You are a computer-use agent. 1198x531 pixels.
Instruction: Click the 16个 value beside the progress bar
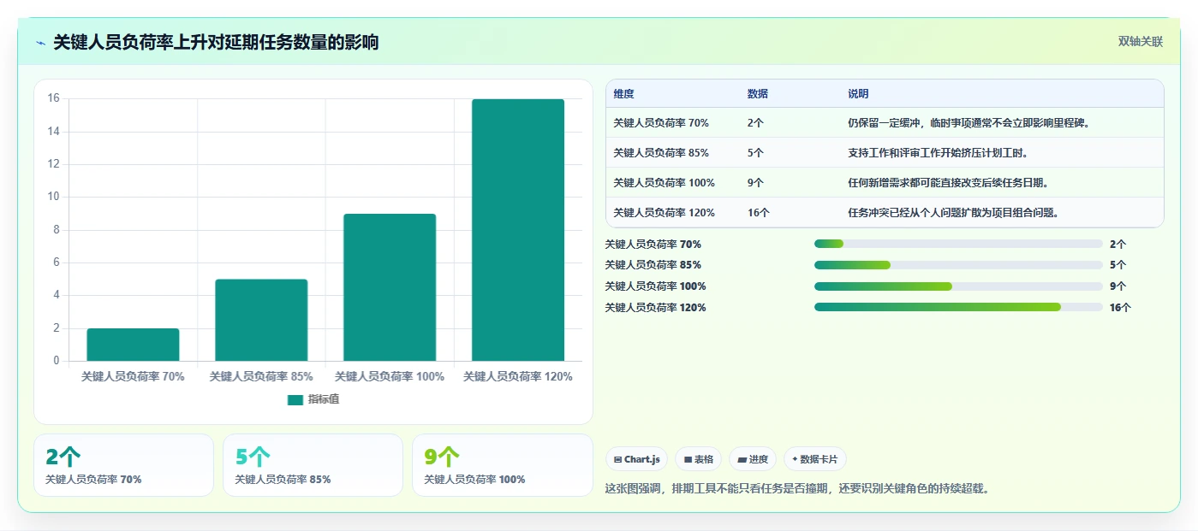tap(1120, 308)
